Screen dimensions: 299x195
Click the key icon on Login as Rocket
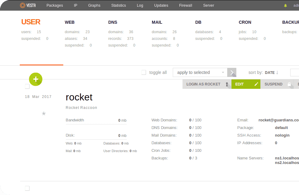tap(227, 84)
